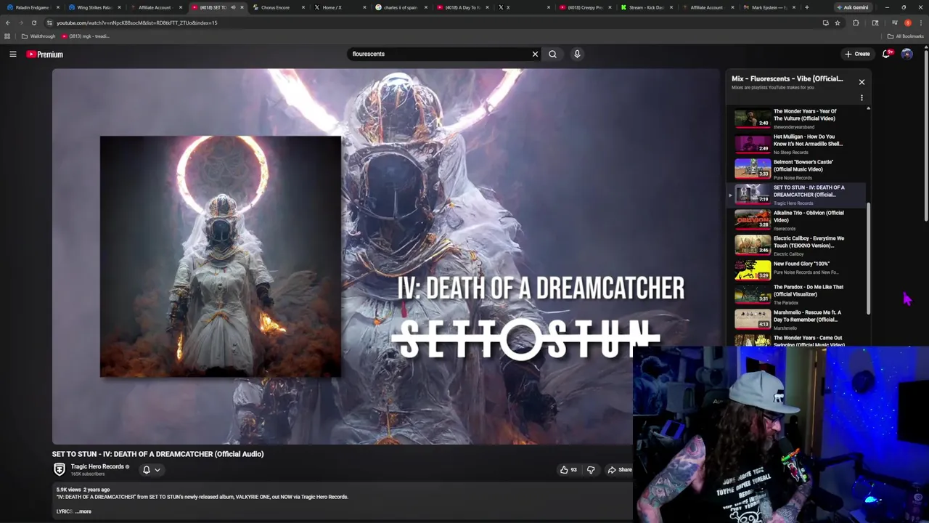Like the video with thumbs-up
The image size is (929, 523).
point(568,470)
